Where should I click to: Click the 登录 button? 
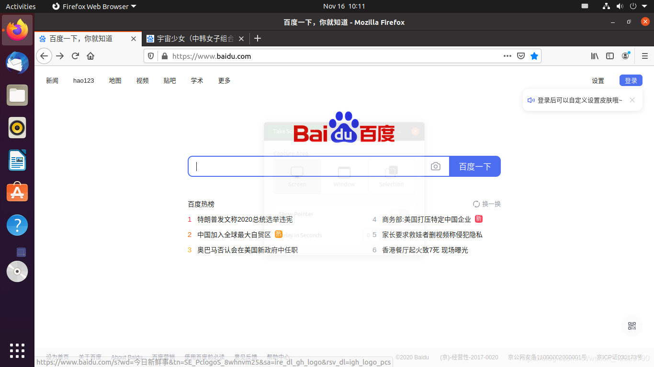(x=631, y=81)
